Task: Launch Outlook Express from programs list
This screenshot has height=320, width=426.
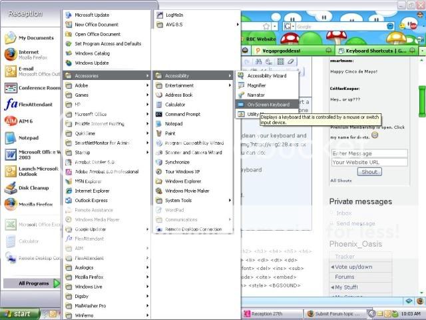Action: [x=106, y=200]
